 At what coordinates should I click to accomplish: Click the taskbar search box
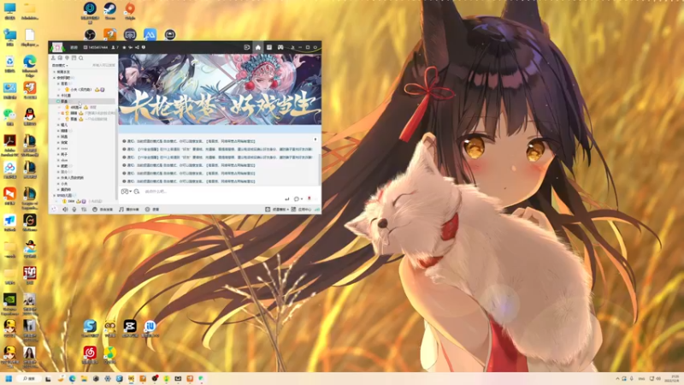(30, 378)
